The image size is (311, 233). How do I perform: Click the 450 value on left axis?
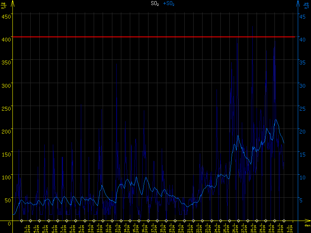pos(6,16)
